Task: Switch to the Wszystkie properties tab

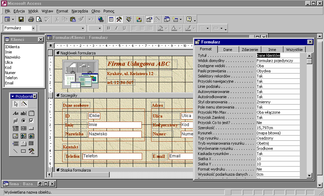Action: [x=295, y=49]
